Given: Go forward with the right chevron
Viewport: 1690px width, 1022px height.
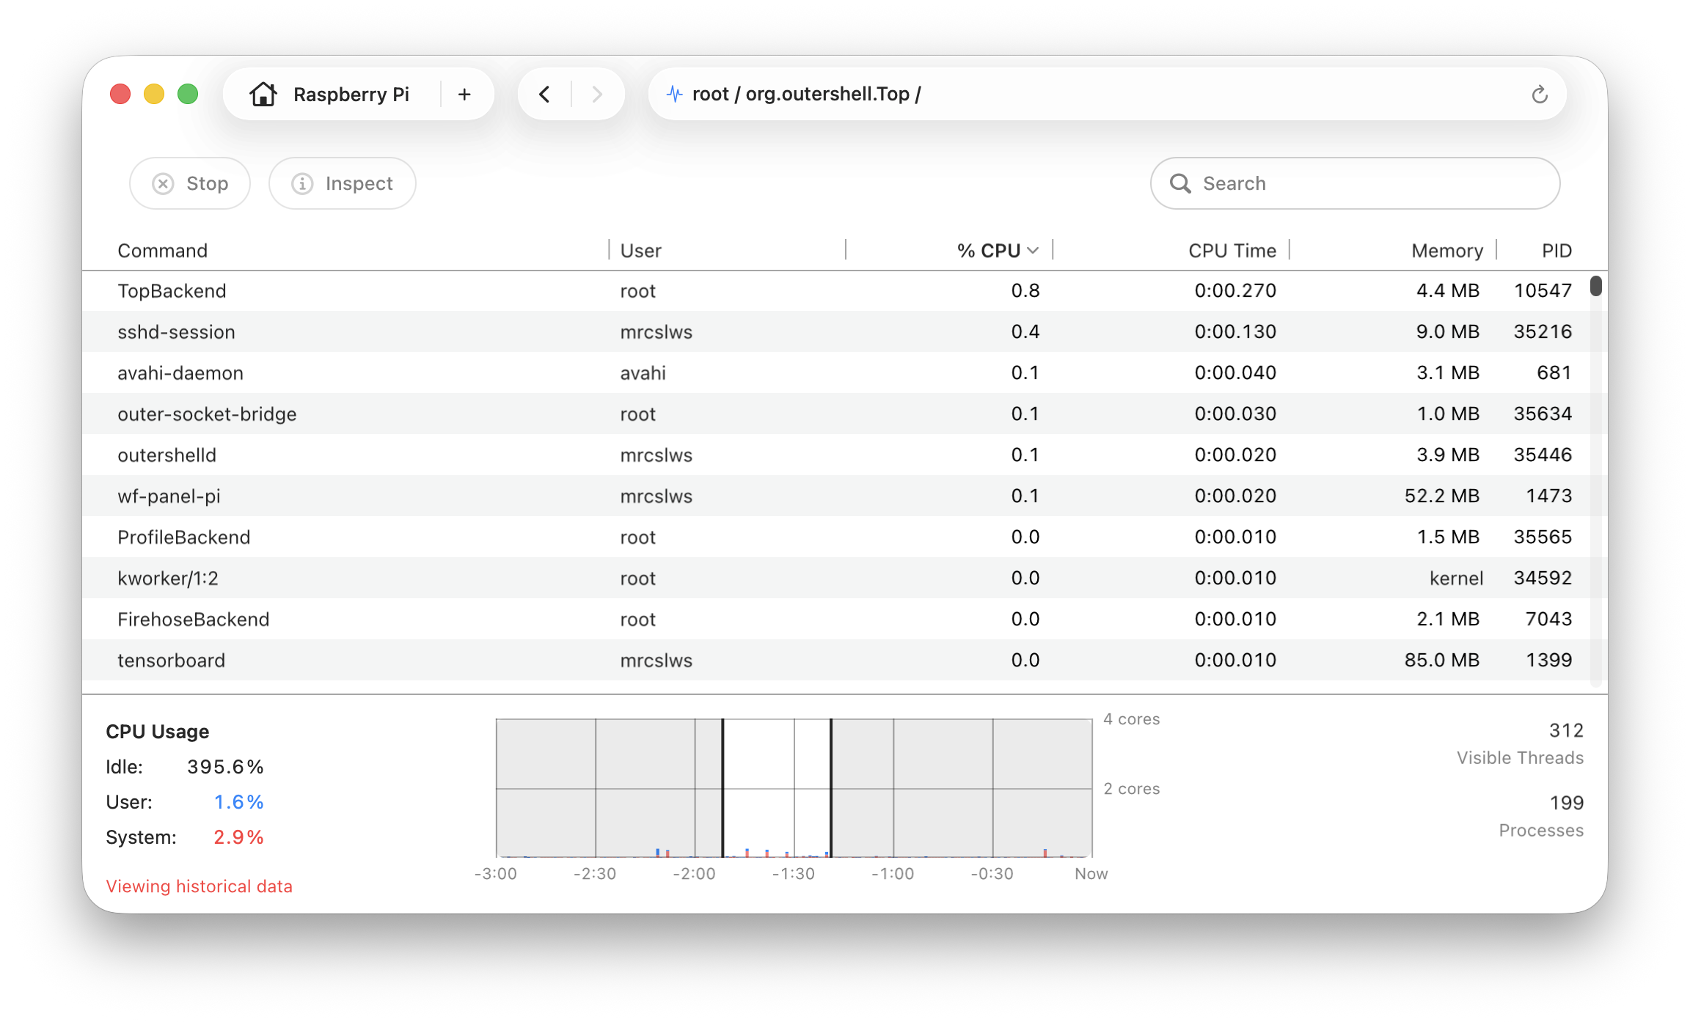Looking at the screenshot, I should [597, 94].
